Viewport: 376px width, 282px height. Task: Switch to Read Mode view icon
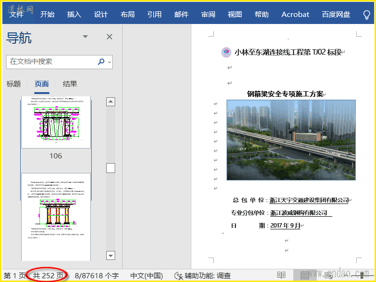(281, 275)
